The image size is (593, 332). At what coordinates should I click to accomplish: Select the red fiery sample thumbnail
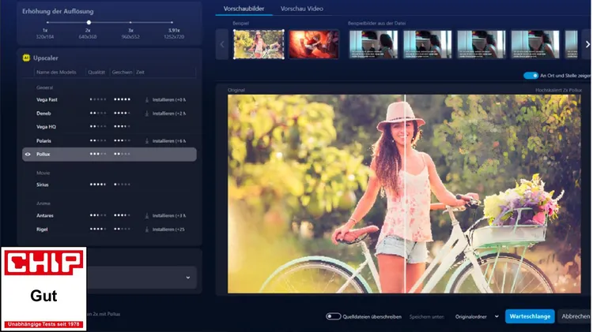pyautogui.click(x=314, y=44)
